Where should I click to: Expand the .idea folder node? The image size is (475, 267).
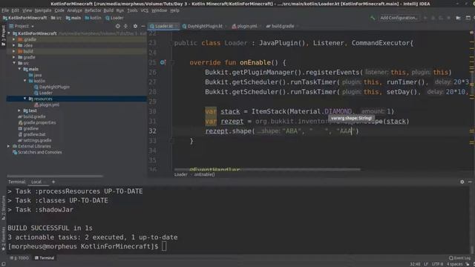click(x=13, y=45)
